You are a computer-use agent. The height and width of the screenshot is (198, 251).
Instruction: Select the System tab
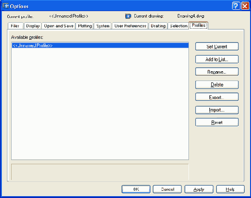(x=103, y=26)
